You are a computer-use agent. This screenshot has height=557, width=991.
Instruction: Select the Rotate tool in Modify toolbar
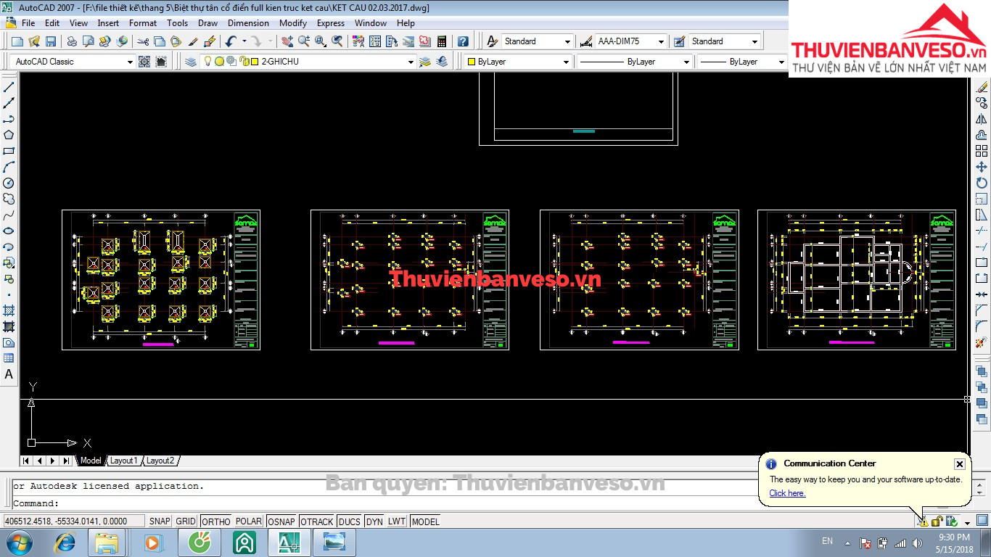click(x=982, y=183)
